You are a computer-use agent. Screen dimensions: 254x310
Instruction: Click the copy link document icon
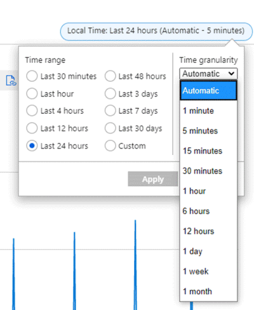click(11, 81)
